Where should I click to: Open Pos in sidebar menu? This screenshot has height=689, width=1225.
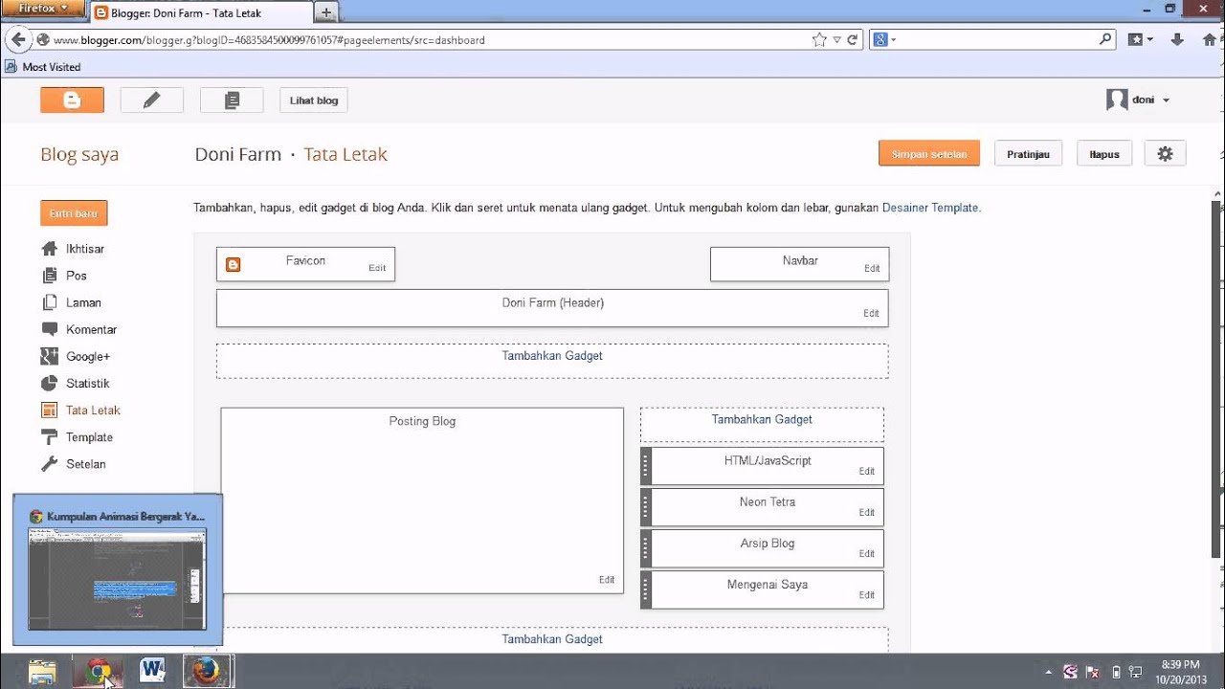[x=77, y=276]
